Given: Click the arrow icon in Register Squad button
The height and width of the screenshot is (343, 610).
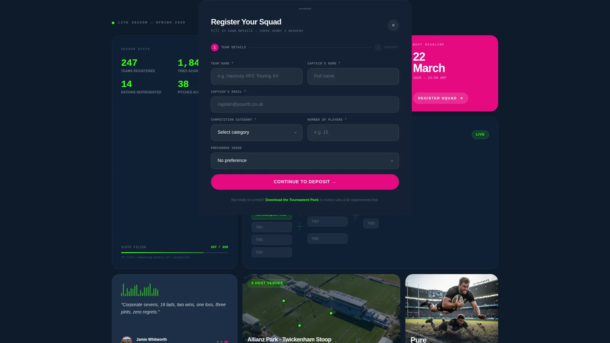Looking at the screenshot, I should click(x=461, y=98).
